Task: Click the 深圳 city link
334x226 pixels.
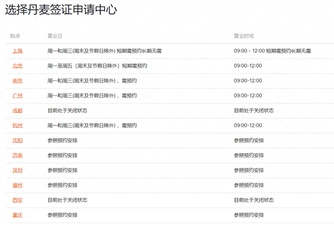Action: point(17,170)
